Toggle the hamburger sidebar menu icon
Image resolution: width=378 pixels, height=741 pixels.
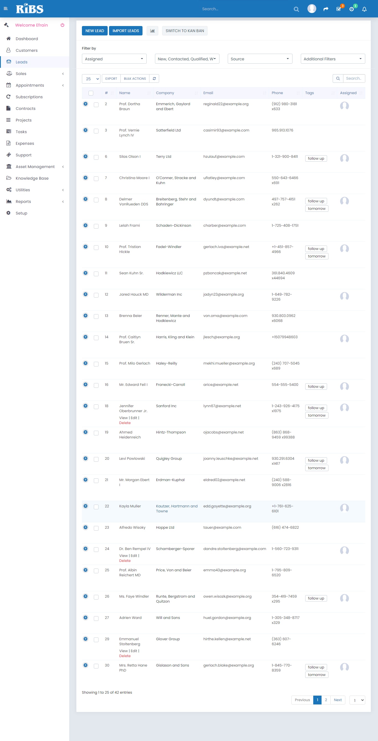(6, 9)
